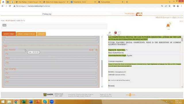
Task: Select the <article's data/> tab
Action: [x=9, y=34]
